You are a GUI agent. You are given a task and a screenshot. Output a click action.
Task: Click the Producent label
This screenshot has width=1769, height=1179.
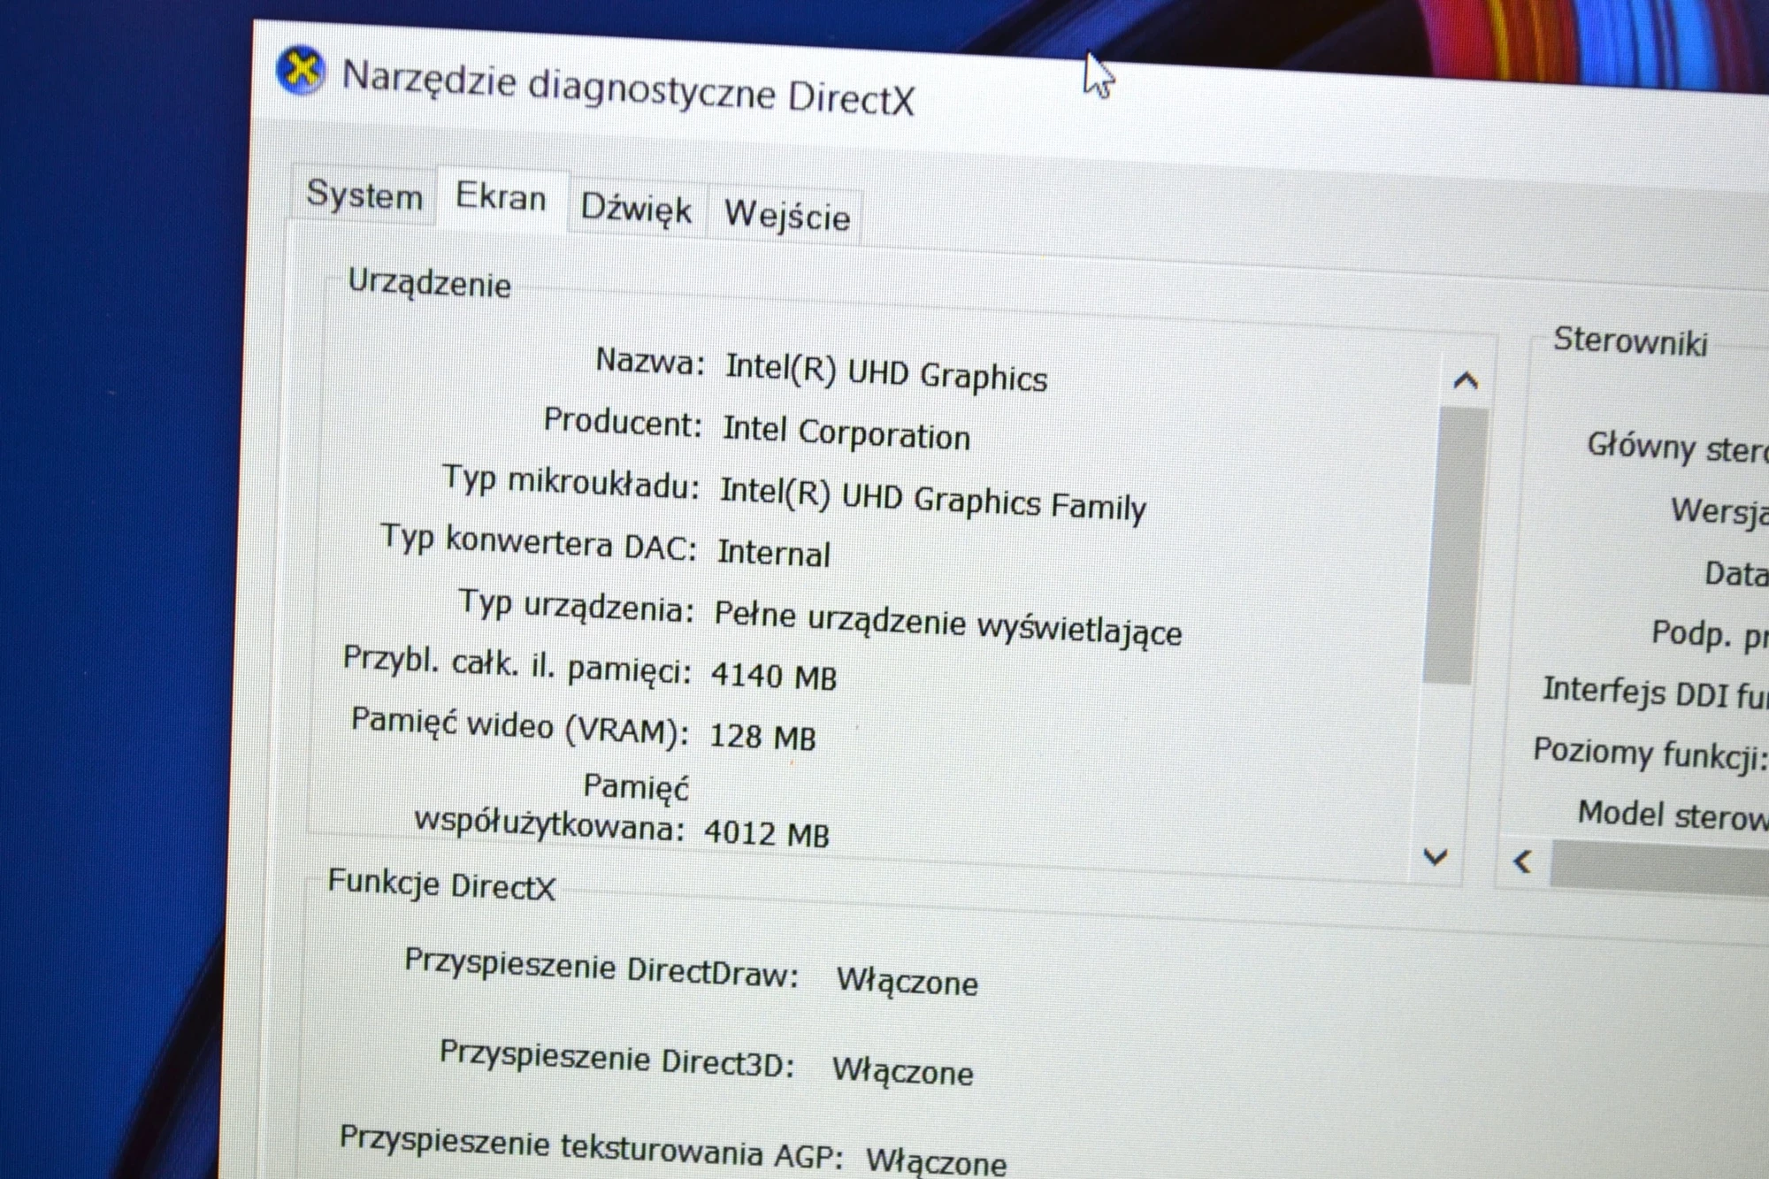[x=623, y=422]
